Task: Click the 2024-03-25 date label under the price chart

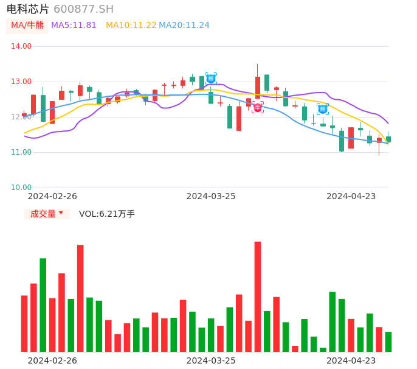Action: click(x=211, y=196)
